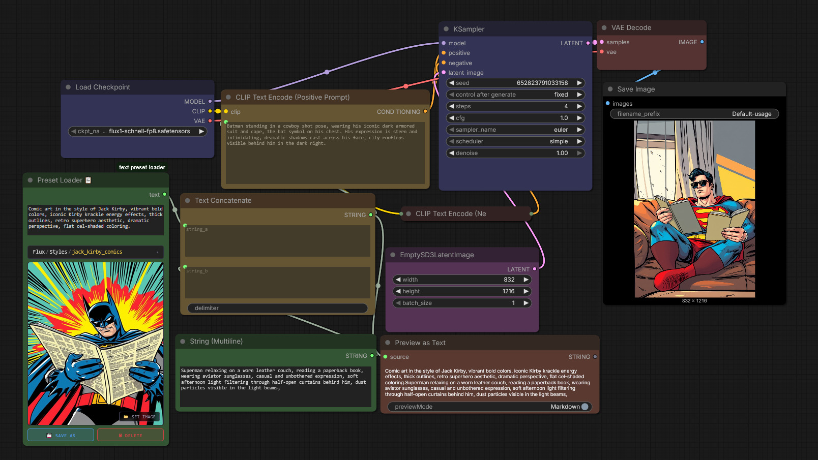Collapse the Load Checkpoint node using its title dot

point(68,87)
